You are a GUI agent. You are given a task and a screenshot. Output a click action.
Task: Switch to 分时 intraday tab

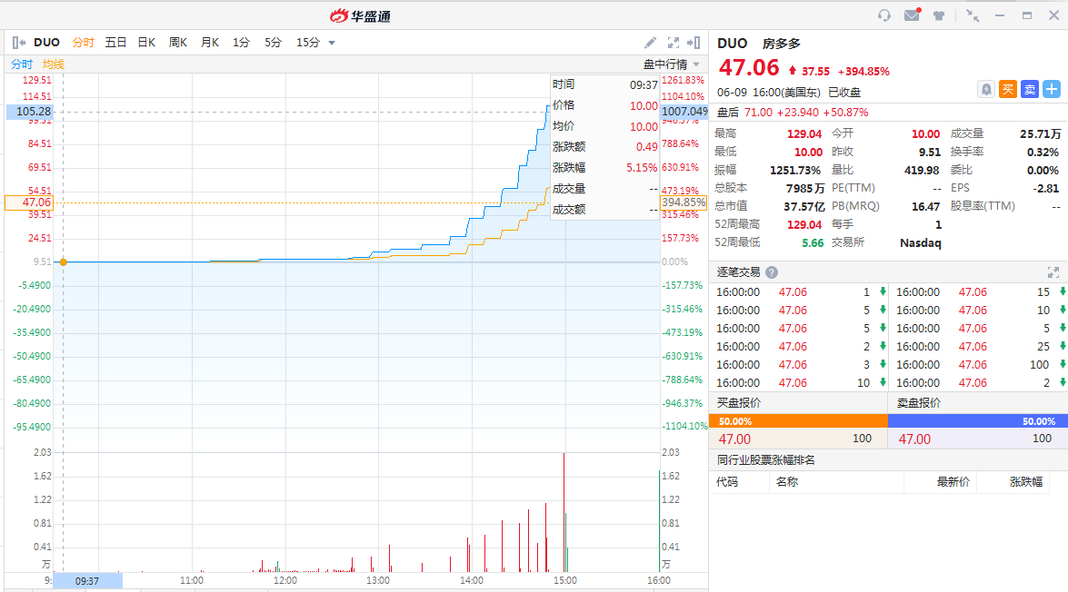point(83,42)
